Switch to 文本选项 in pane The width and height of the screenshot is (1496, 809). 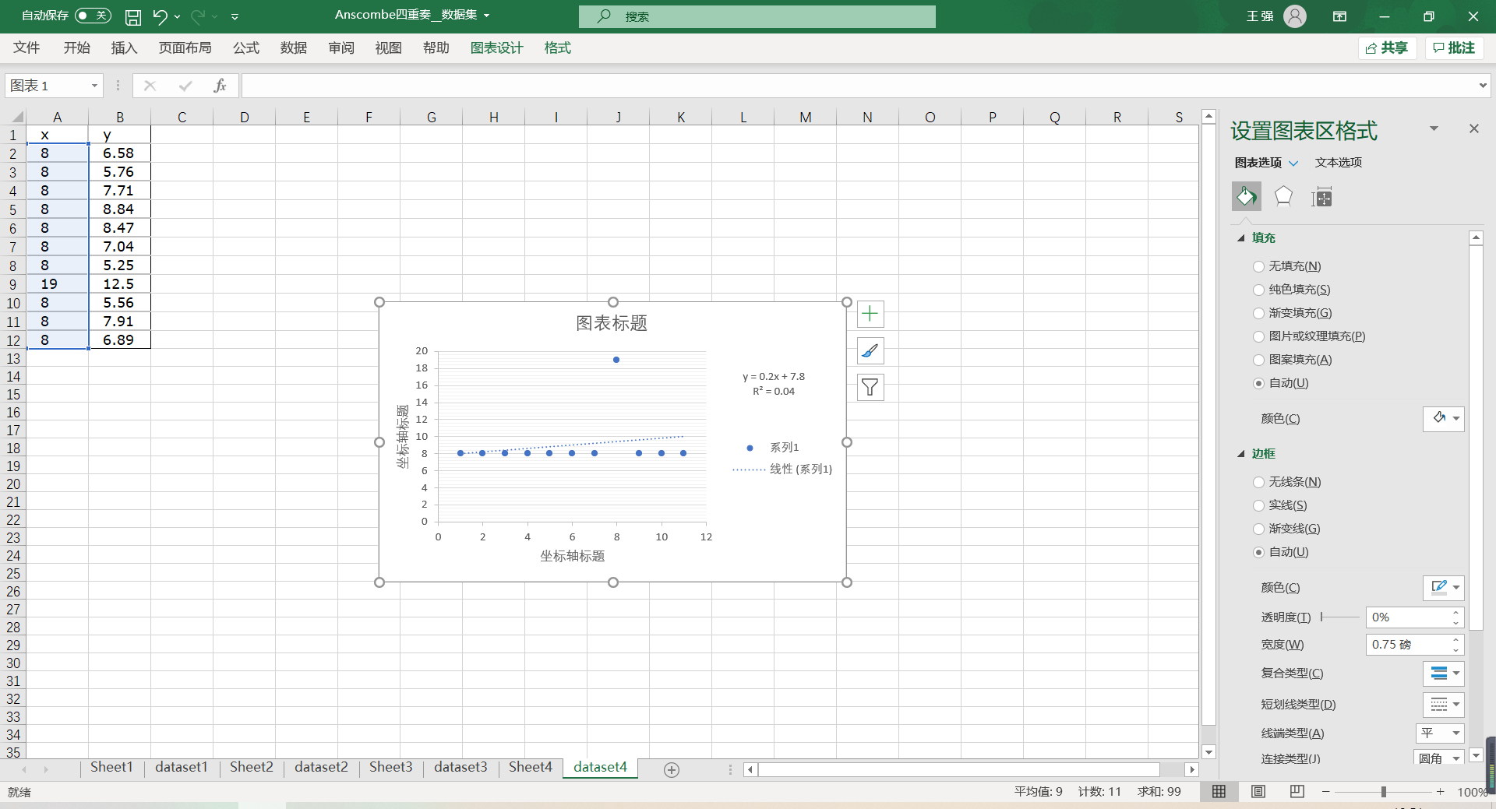[x=1339, y=163]
